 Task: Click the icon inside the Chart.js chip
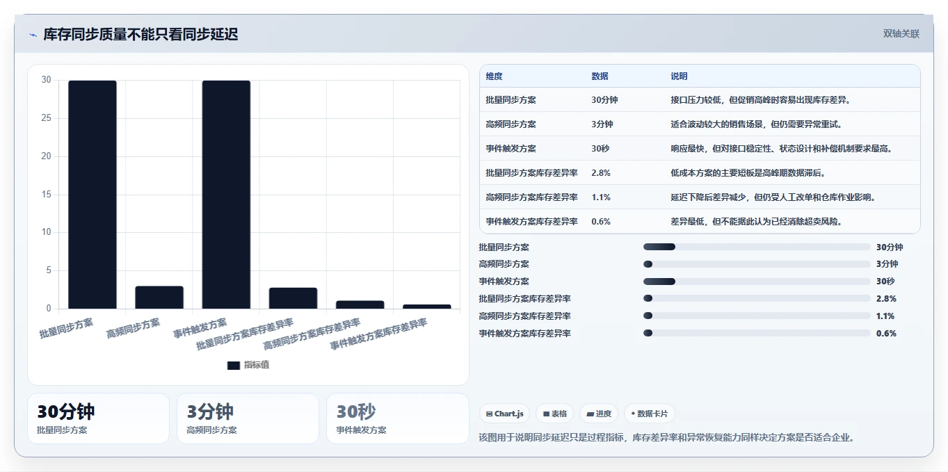(490, 414)
